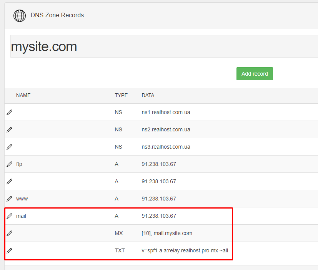Click the TYPE column header
The image size is (318, 270).
click(x=121, y=95)
